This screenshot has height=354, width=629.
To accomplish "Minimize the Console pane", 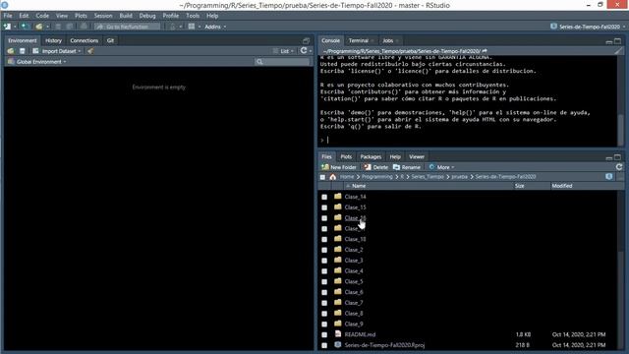I will tap(609, 41).
